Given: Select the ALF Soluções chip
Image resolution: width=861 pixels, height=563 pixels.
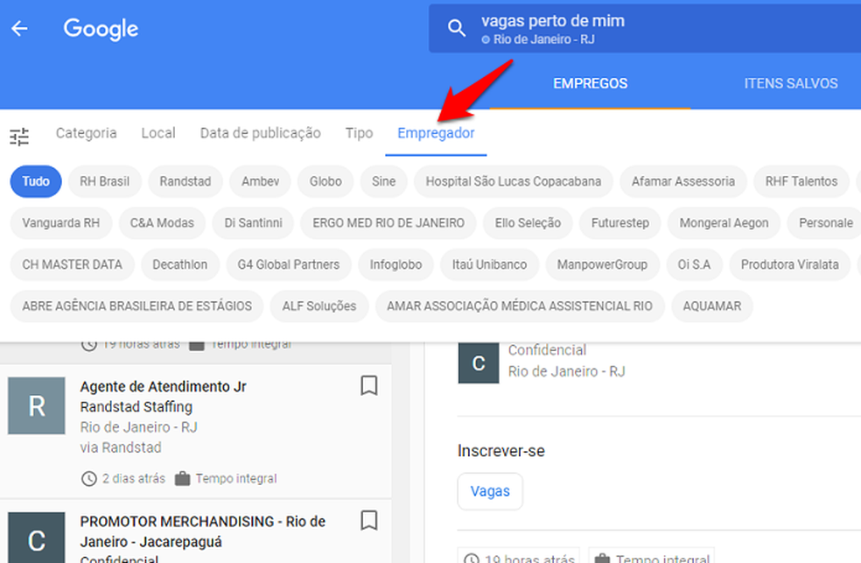Looking at the screenshot, I should (319, 306).
